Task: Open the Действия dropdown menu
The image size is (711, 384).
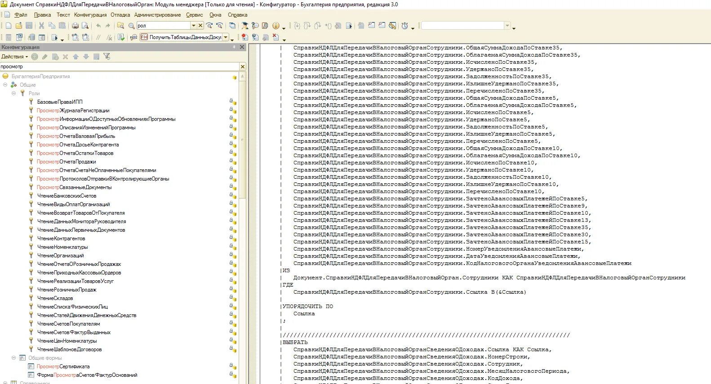Action: coord(14,57)
